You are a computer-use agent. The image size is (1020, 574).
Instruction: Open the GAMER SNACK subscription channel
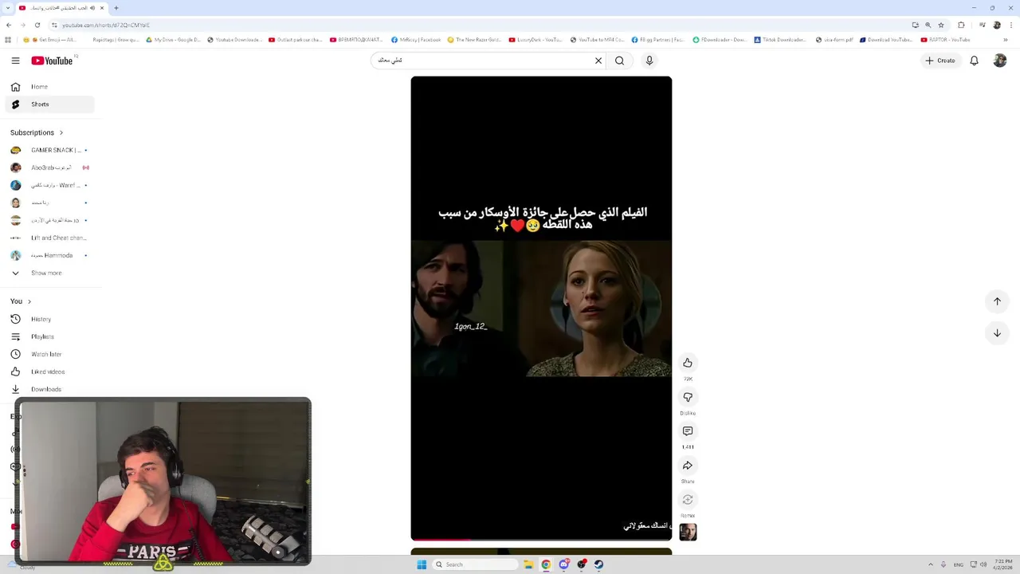tap(49, 150)
